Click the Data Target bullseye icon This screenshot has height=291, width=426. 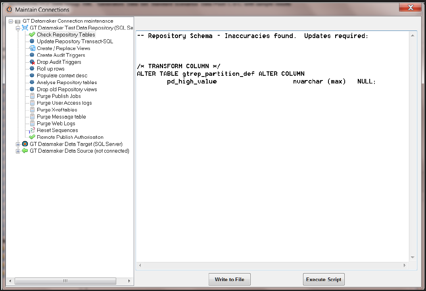click(25, 144)
